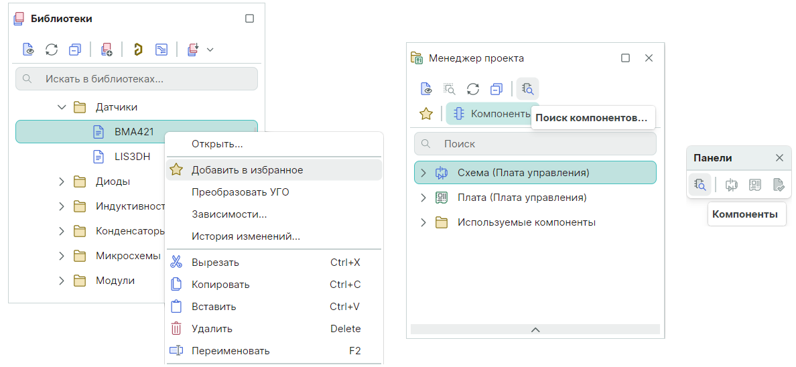Choose Добавить в избранное from context menu
Viewport: 796px width, 367px height.
[x=247, y=170]
